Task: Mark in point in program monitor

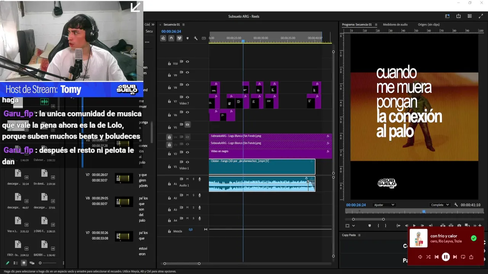Action: coord(378,226)
